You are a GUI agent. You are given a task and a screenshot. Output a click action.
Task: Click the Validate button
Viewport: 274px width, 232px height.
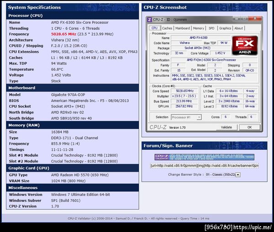pyautogui.click(x=227, y=127)
